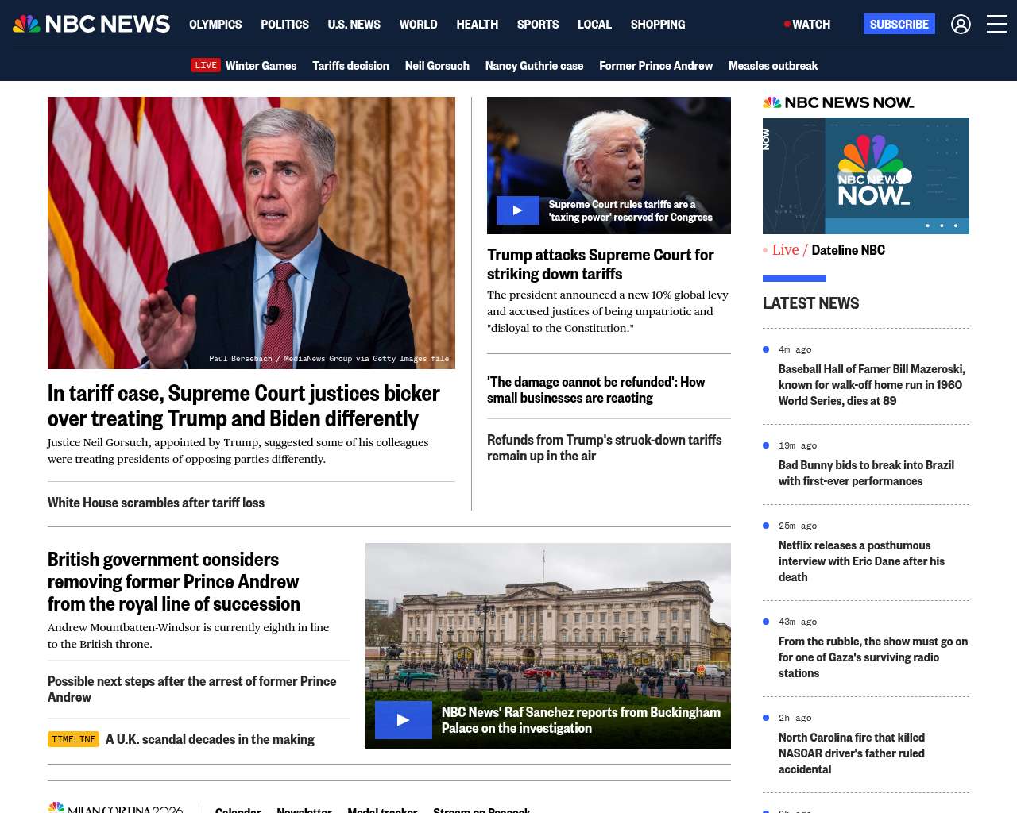
Task: Open North Carolina fire NASCAR story
Action: pos(852,753)
